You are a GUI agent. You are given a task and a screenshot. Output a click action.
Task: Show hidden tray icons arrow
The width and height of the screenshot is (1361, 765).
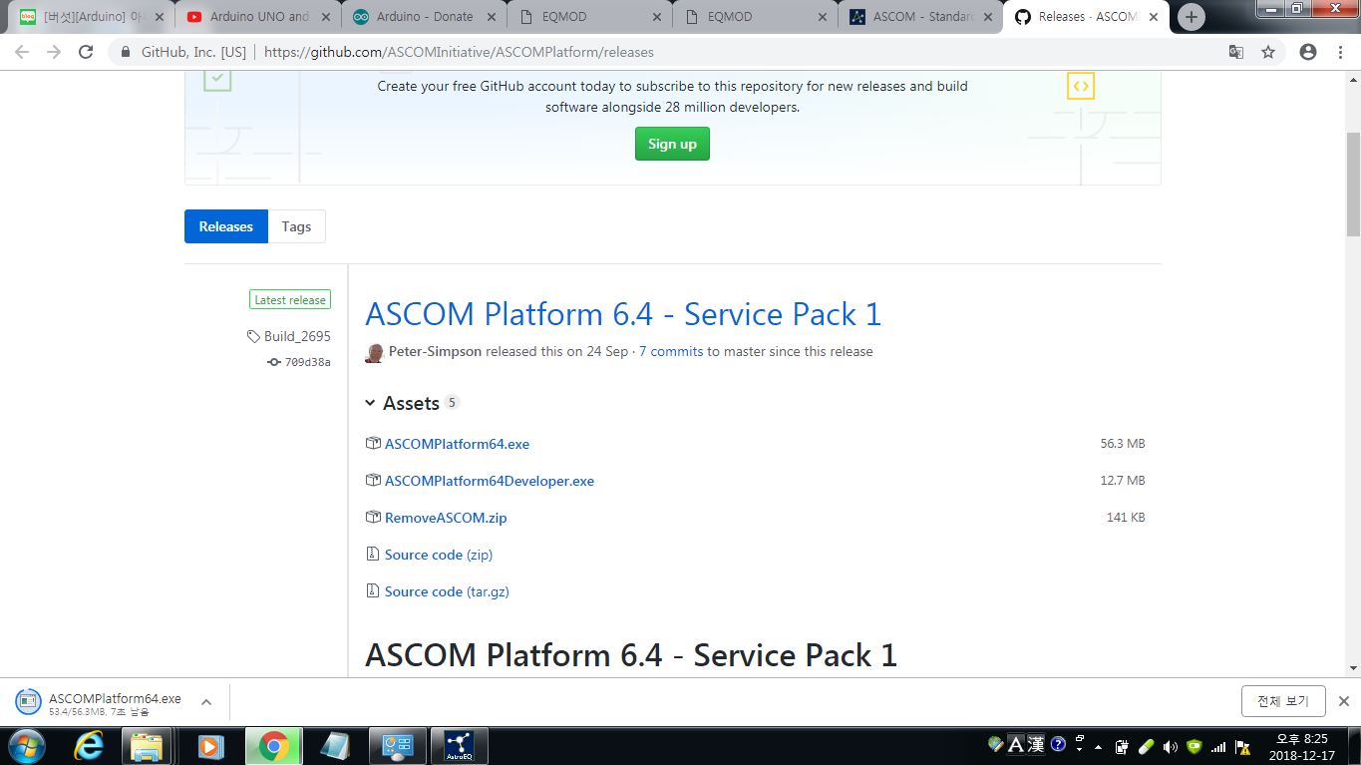[1099, 747]
